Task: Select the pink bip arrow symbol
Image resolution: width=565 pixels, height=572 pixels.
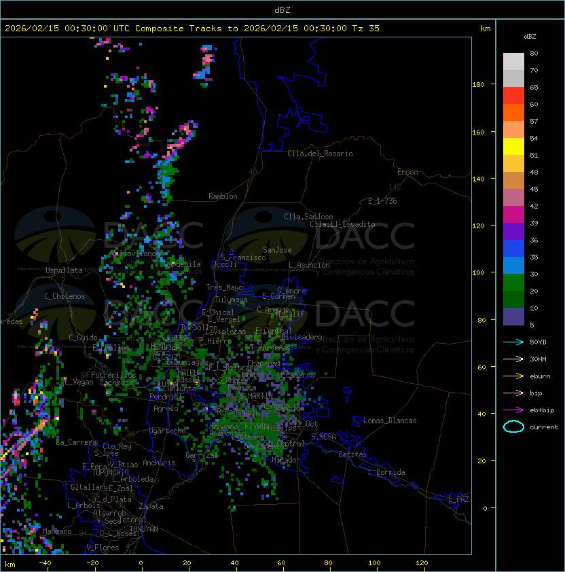Action: click(513, 393)
